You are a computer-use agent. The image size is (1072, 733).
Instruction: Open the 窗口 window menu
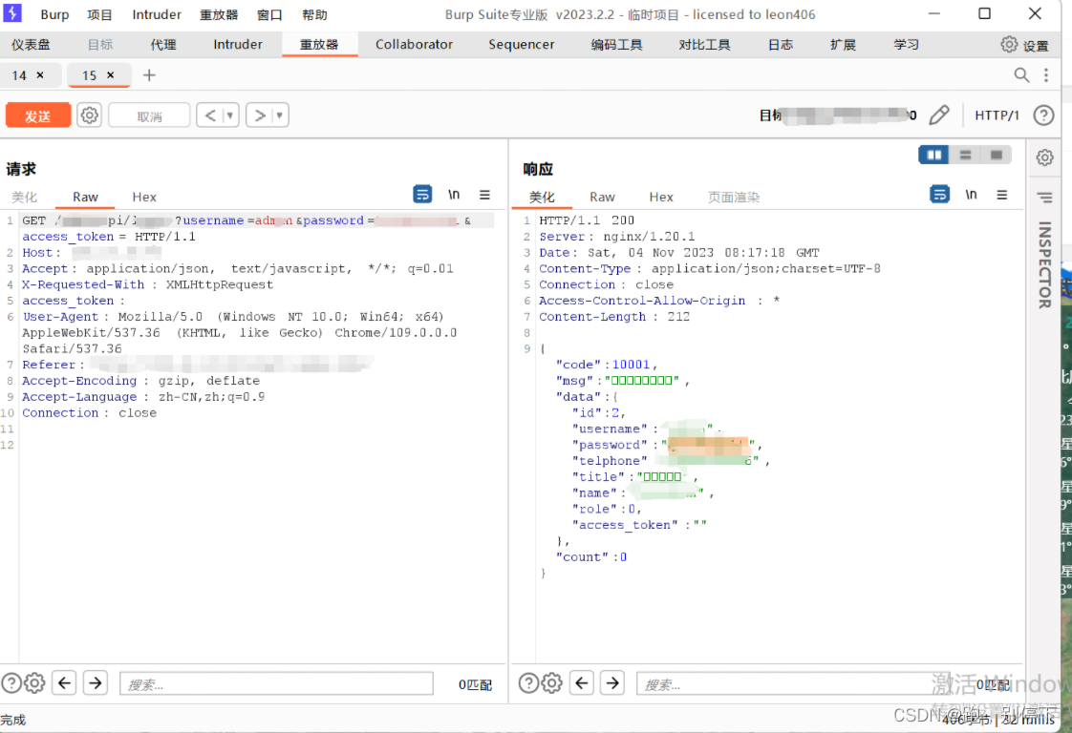[269, 14]
